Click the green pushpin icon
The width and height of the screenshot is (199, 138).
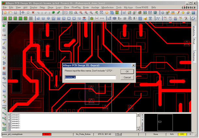pos(58,13)
